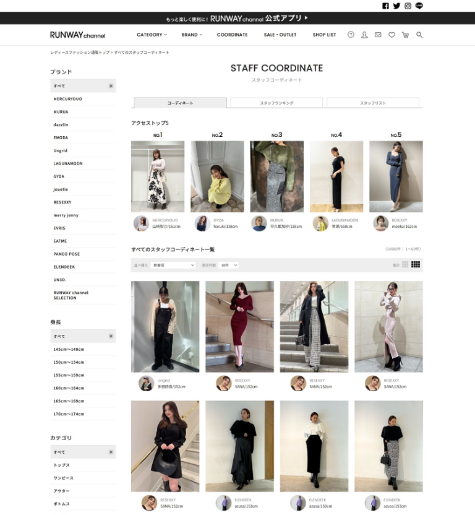Open the Twitter bird icon
475x515 pixels.
coord(397,6)
